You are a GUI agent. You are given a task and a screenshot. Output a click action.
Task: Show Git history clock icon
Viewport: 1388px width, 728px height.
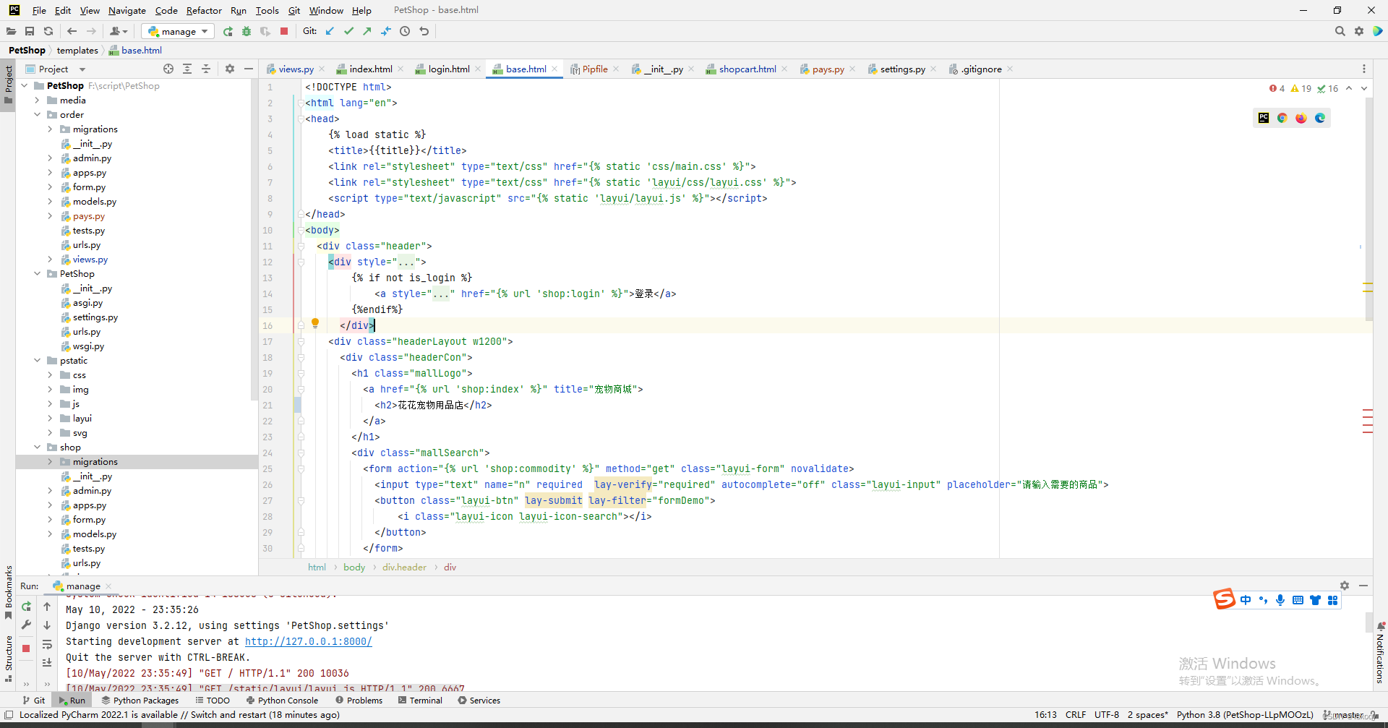click(x=405, y=31)
